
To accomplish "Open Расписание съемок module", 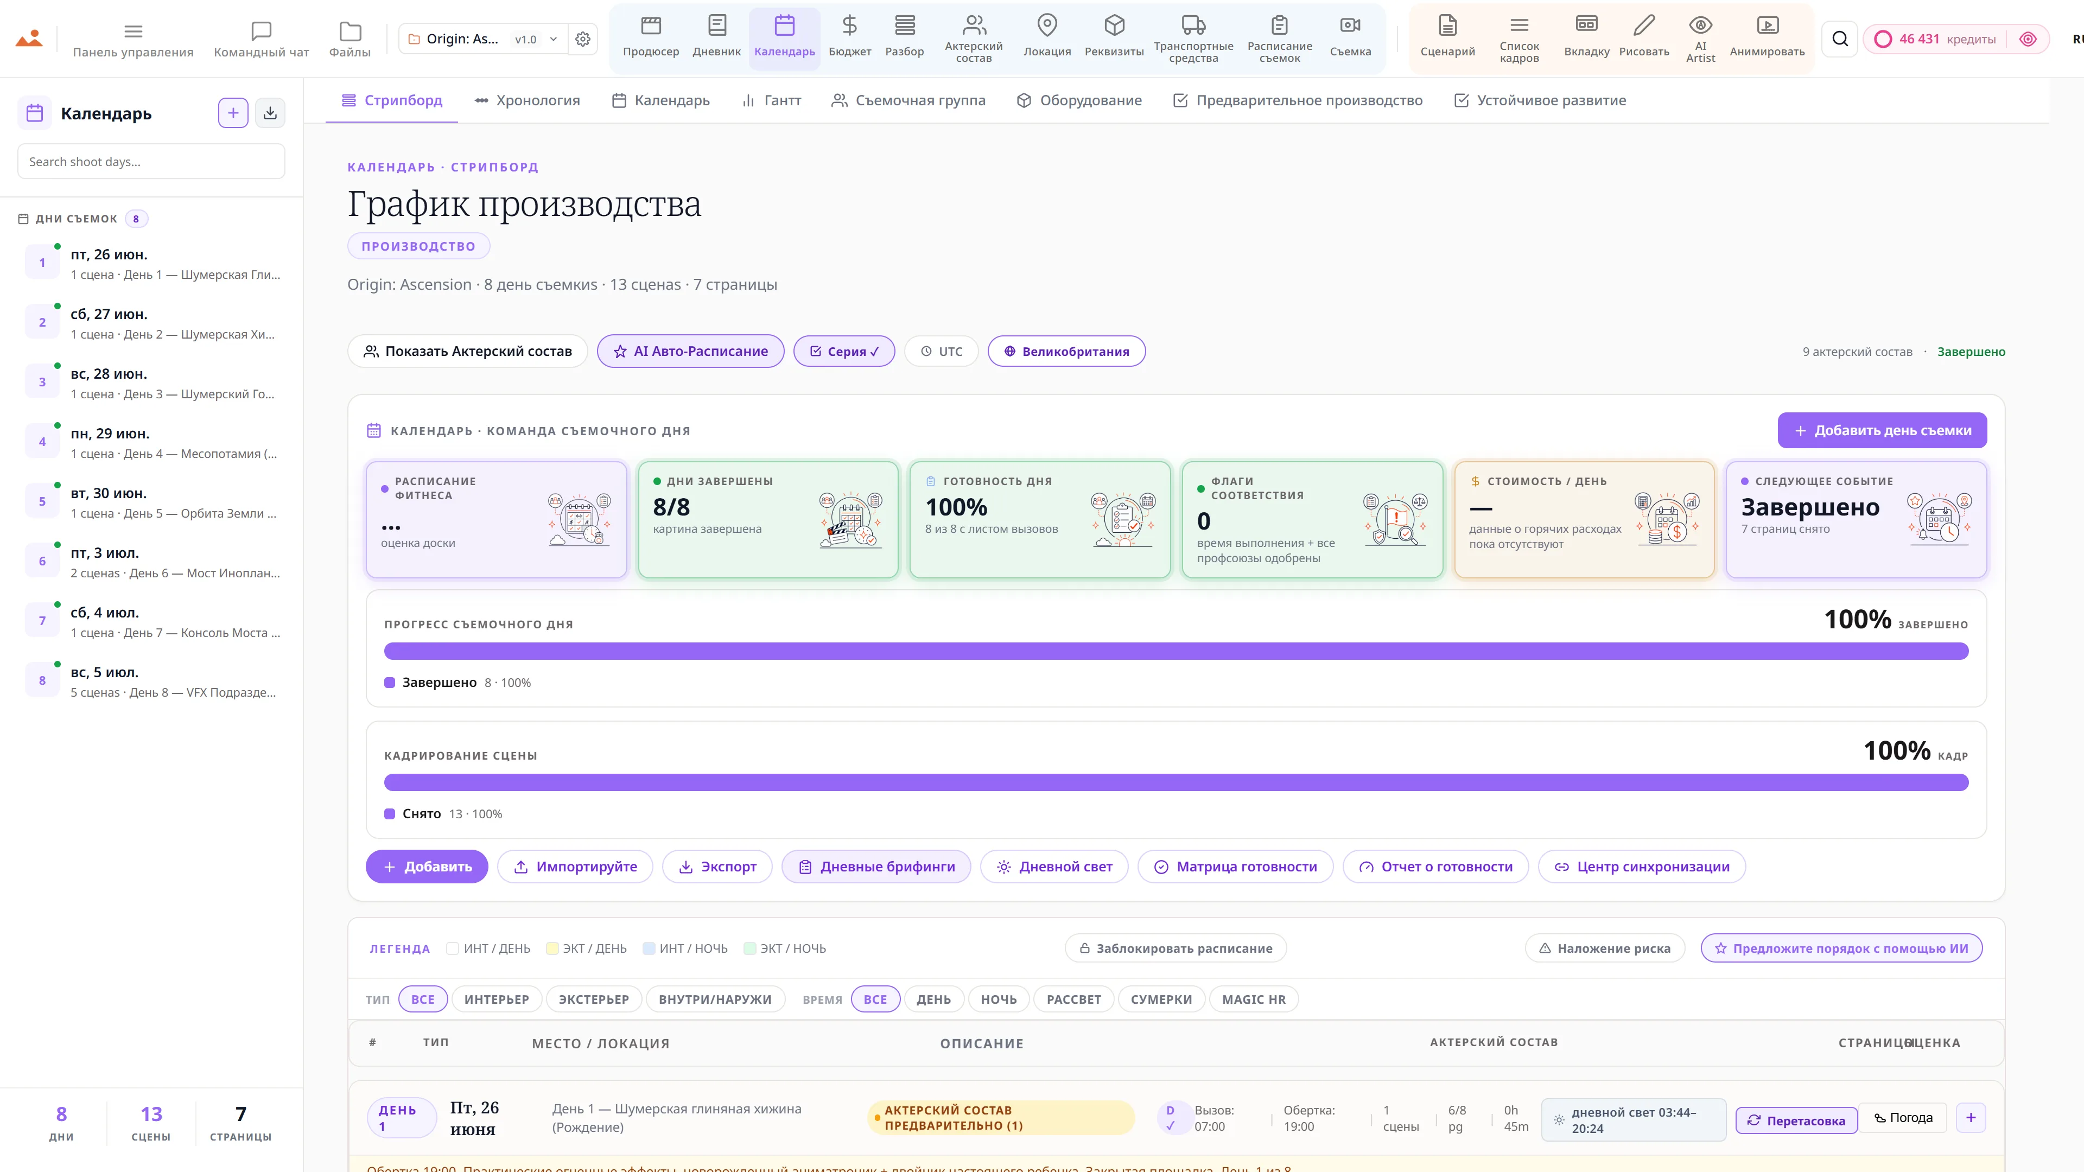I will pos(1279,38).
